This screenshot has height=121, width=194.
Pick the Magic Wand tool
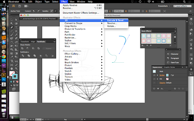coord(12,24)
